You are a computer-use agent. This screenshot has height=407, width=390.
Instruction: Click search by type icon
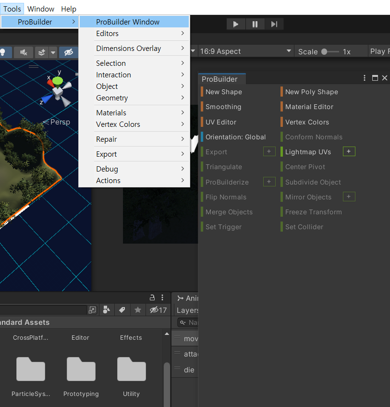107,309
